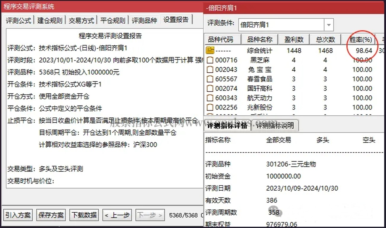Sort by 盈利数 column header

tap(294, 39)
